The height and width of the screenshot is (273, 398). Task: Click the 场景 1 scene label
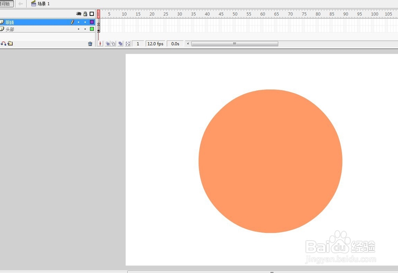tap(44, 4)
